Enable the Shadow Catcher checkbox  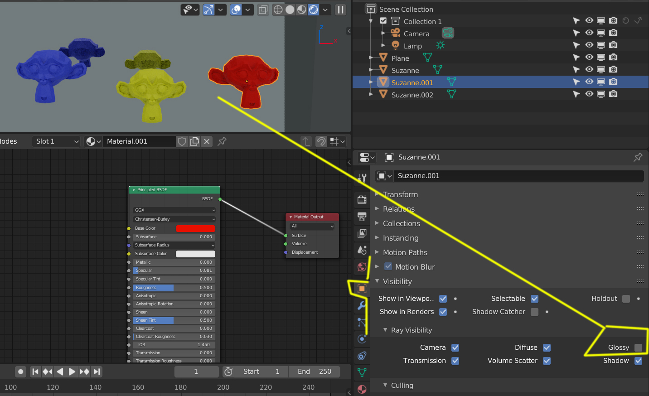[535, 312]
